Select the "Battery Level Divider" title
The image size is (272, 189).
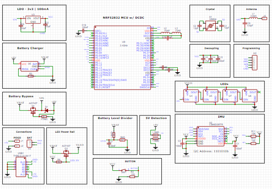tap(115, 118)
